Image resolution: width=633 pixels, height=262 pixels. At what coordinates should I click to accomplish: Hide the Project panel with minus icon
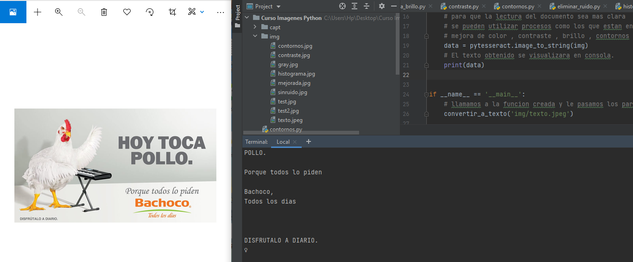click(x=394, y=6)
